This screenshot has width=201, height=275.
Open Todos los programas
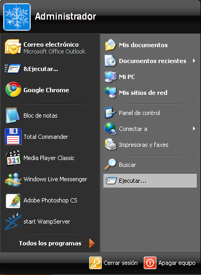click(x=50, y=243)
